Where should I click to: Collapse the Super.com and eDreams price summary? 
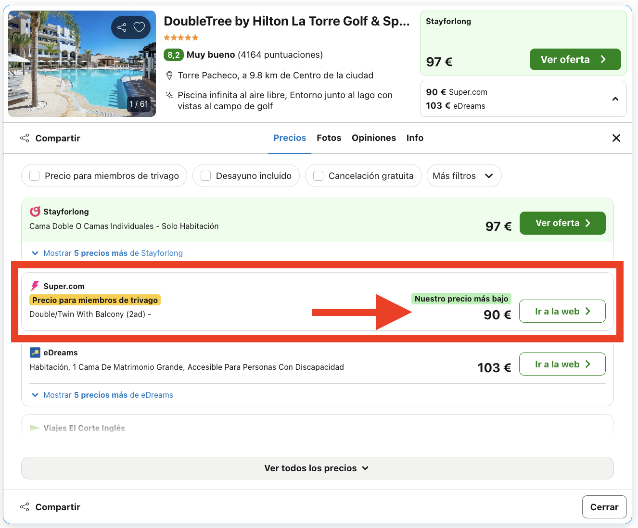(615, 99)
